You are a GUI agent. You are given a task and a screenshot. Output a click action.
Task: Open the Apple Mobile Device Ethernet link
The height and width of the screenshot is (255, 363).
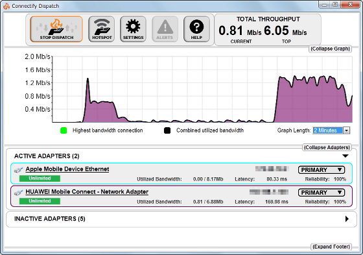tap(67, 169)
